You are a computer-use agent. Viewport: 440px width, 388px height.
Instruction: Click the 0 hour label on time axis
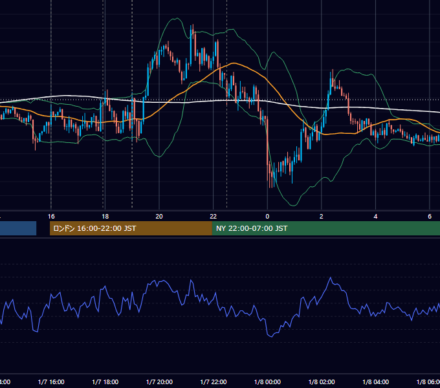[x=267, y=217]
